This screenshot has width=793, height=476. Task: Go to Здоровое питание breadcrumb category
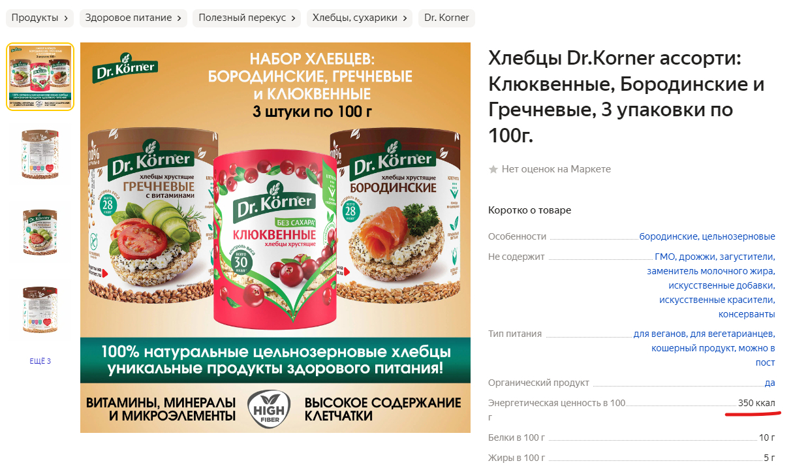[x=133, y=18]
